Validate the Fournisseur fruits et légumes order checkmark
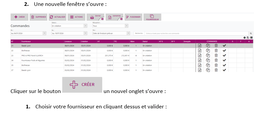The height and width of the screenshot is (129, 270). [224, 60]
